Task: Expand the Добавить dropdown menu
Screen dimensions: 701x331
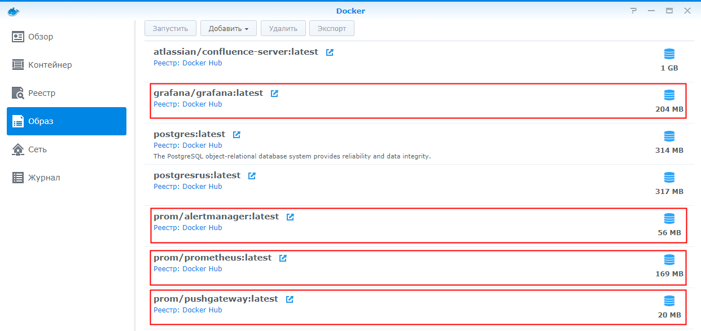Action: 229,28
